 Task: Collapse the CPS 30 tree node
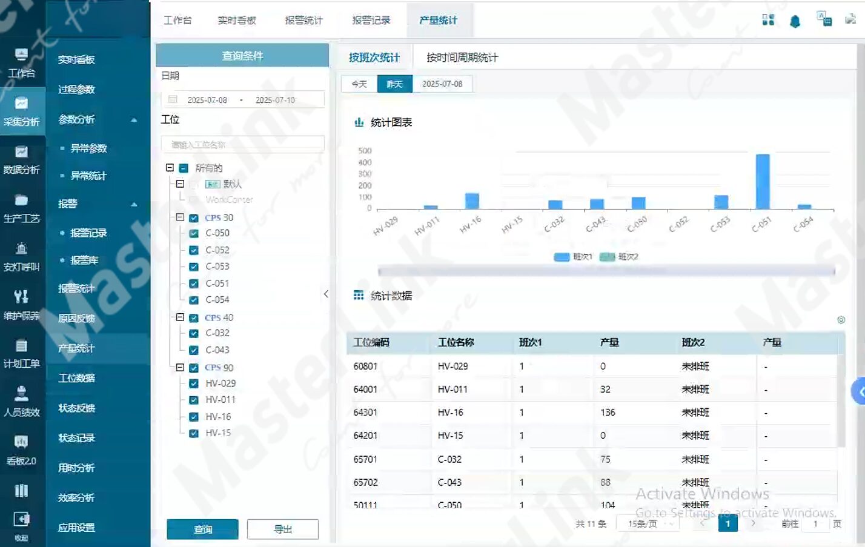(180, 217)
